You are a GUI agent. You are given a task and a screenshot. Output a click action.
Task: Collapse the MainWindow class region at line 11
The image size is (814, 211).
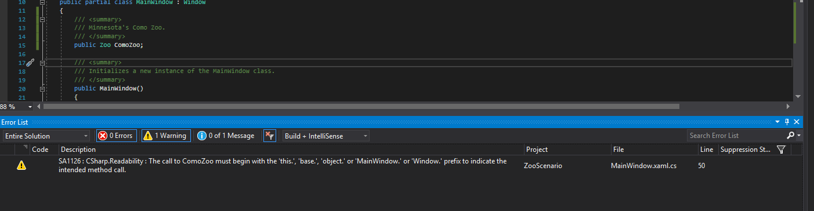[42, 2]
